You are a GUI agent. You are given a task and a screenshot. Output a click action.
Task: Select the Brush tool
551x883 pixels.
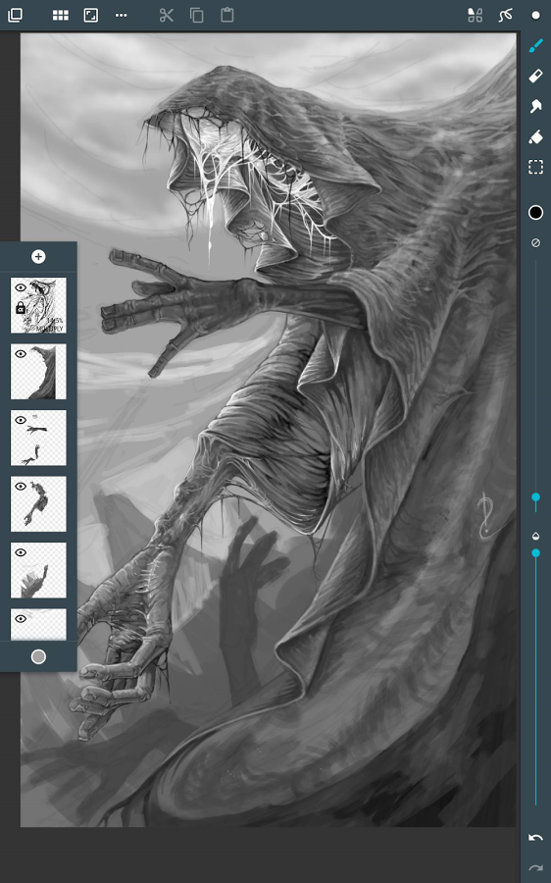pos(535,45)
